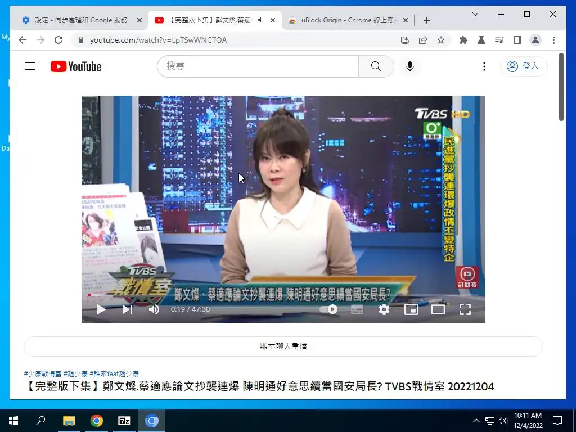Search with voice microphone

click(x=410, y=66)
